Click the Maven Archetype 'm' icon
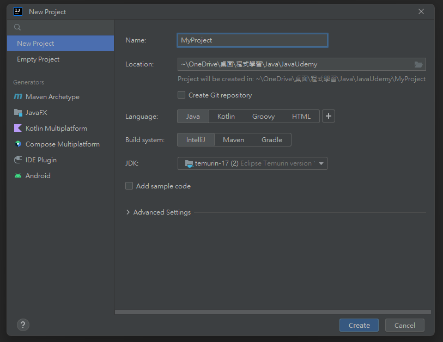 pos(18,96)
